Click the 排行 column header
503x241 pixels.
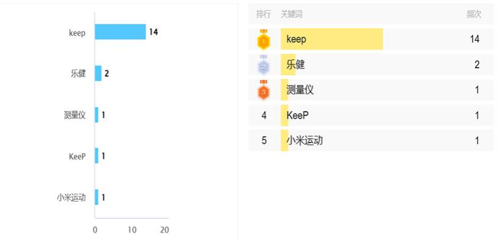[x=263, y=14]
